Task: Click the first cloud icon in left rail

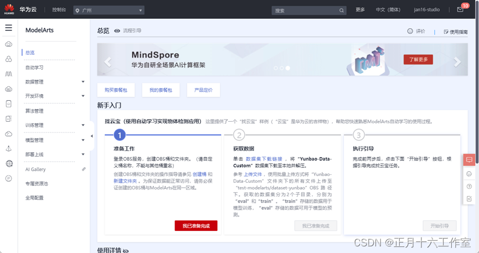Action: pos(8,44)
